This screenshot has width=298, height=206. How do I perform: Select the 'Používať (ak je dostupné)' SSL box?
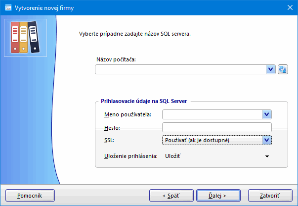point(212,140)
